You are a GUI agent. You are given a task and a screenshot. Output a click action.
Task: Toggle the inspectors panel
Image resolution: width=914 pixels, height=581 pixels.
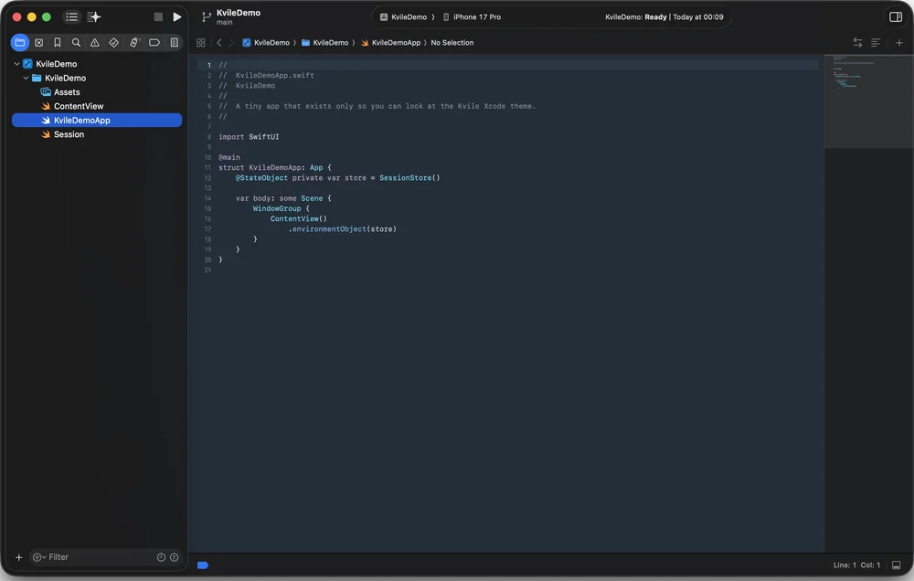click(x=896, y=16)
